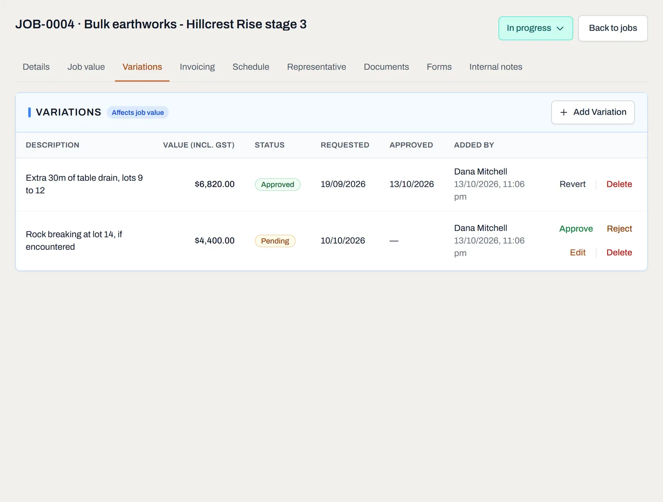
Task: Select the $4,400.00 value cell
Action: coord(215,240)
